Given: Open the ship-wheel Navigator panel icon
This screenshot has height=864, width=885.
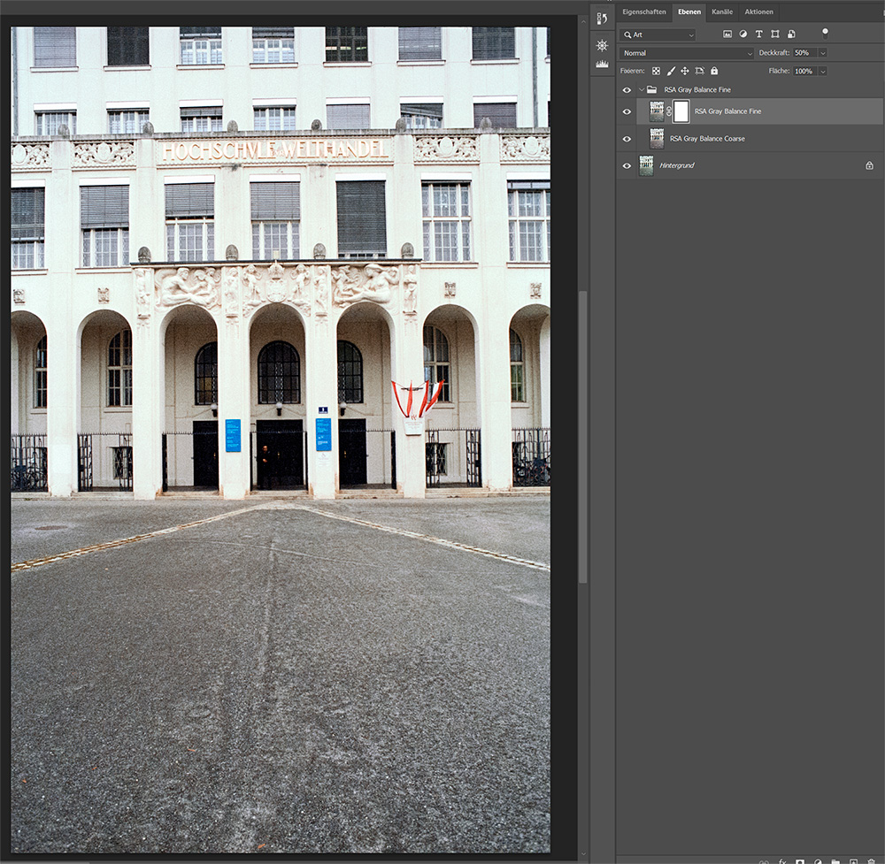Looking at the screenshot, I should (x=602, y=45).
